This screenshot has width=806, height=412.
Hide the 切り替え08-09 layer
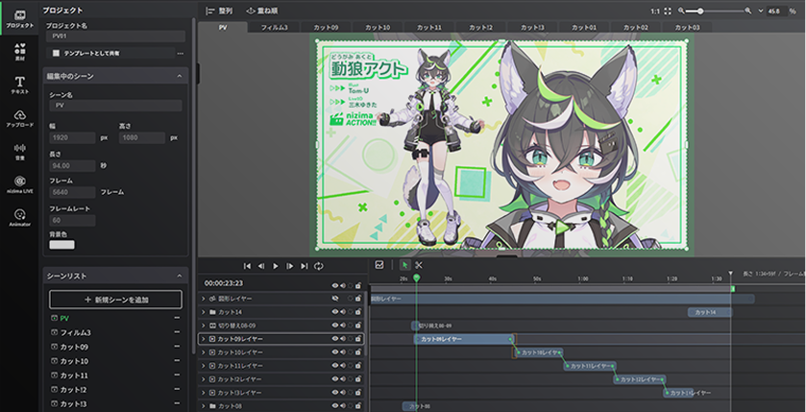335,326
